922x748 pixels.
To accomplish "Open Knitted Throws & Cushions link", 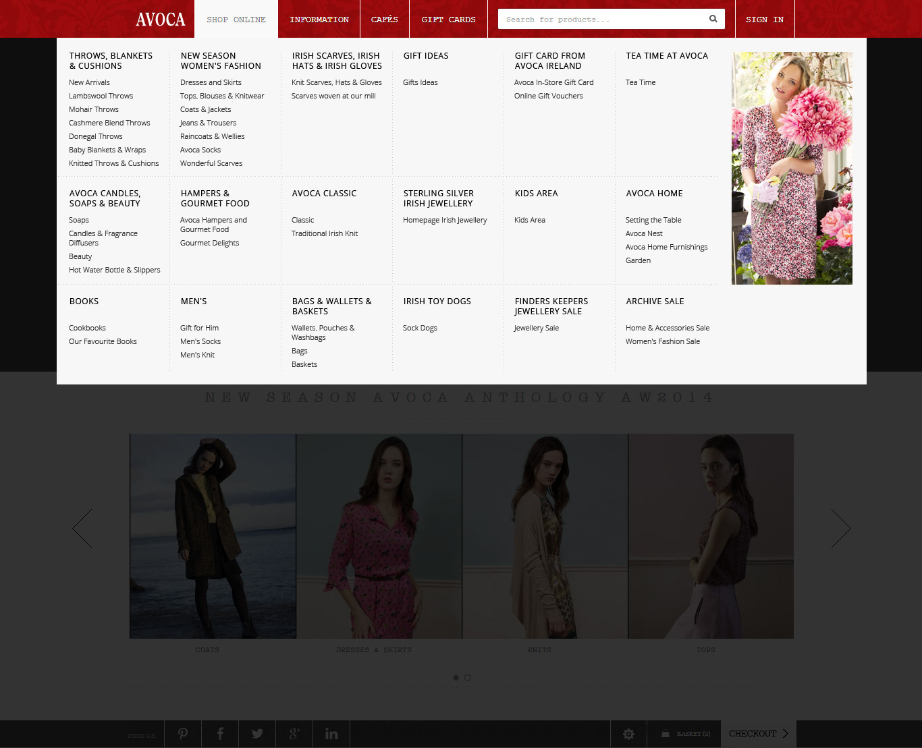I will 114,163.
